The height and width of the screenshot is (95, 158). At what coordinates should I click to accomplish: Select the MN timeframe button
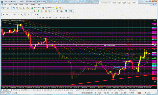[67, 18]
